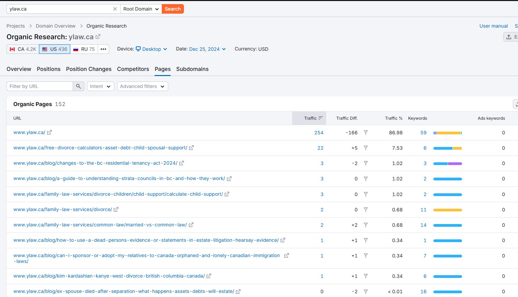
Task: Open more countries ellipsis button
Action: click(103, 49)
